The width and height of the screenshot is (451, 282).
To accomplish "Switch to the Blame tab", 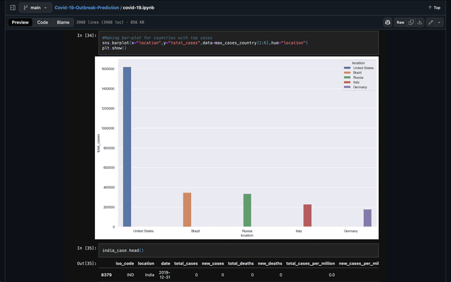I will click(x=63, y=22).
